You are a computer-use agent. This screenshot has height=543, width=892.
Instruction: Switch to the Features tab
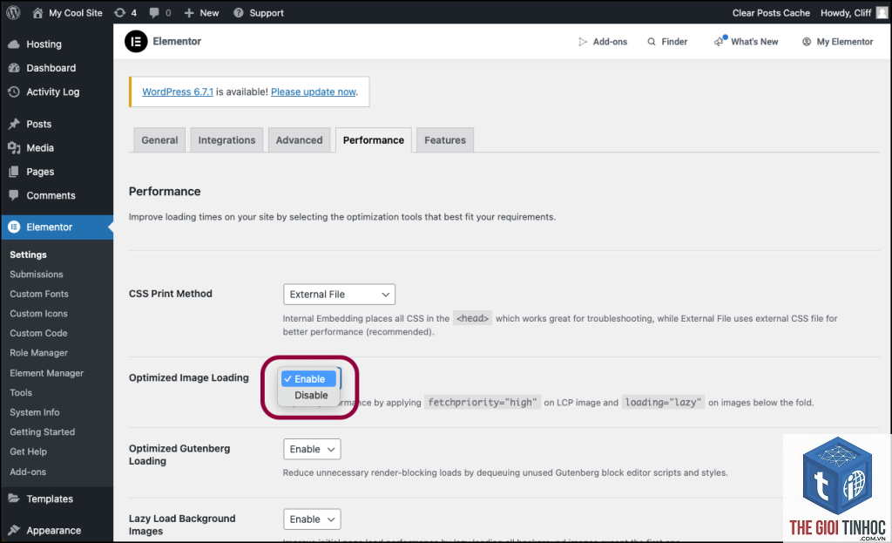(x=445, y=140)
